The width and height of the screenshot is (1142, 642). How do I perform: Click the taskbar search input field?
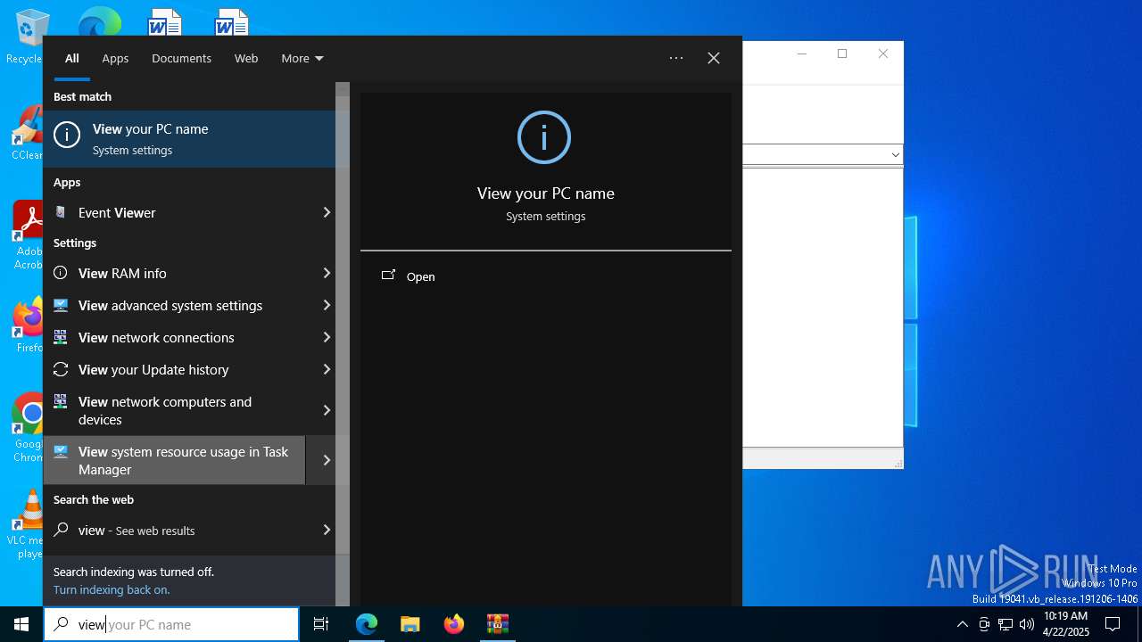pos(171,624)
